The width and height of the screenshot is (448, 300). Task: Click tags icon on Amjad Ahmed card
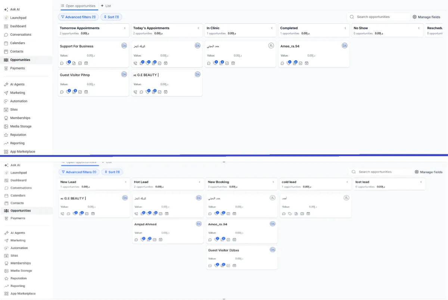click(142, 239)
